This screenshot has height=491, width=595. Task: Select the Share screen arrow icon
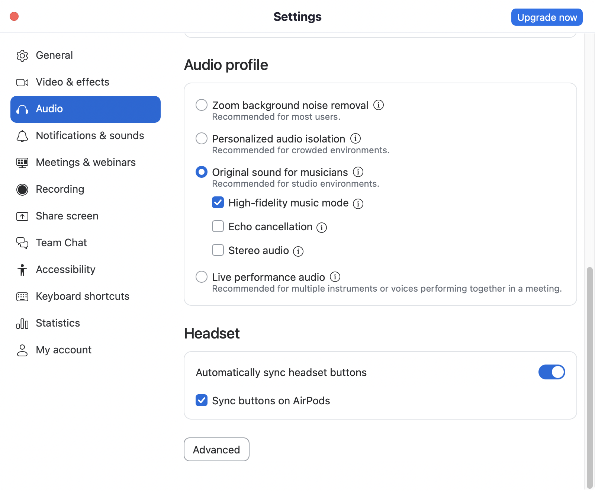pos(22,216)
